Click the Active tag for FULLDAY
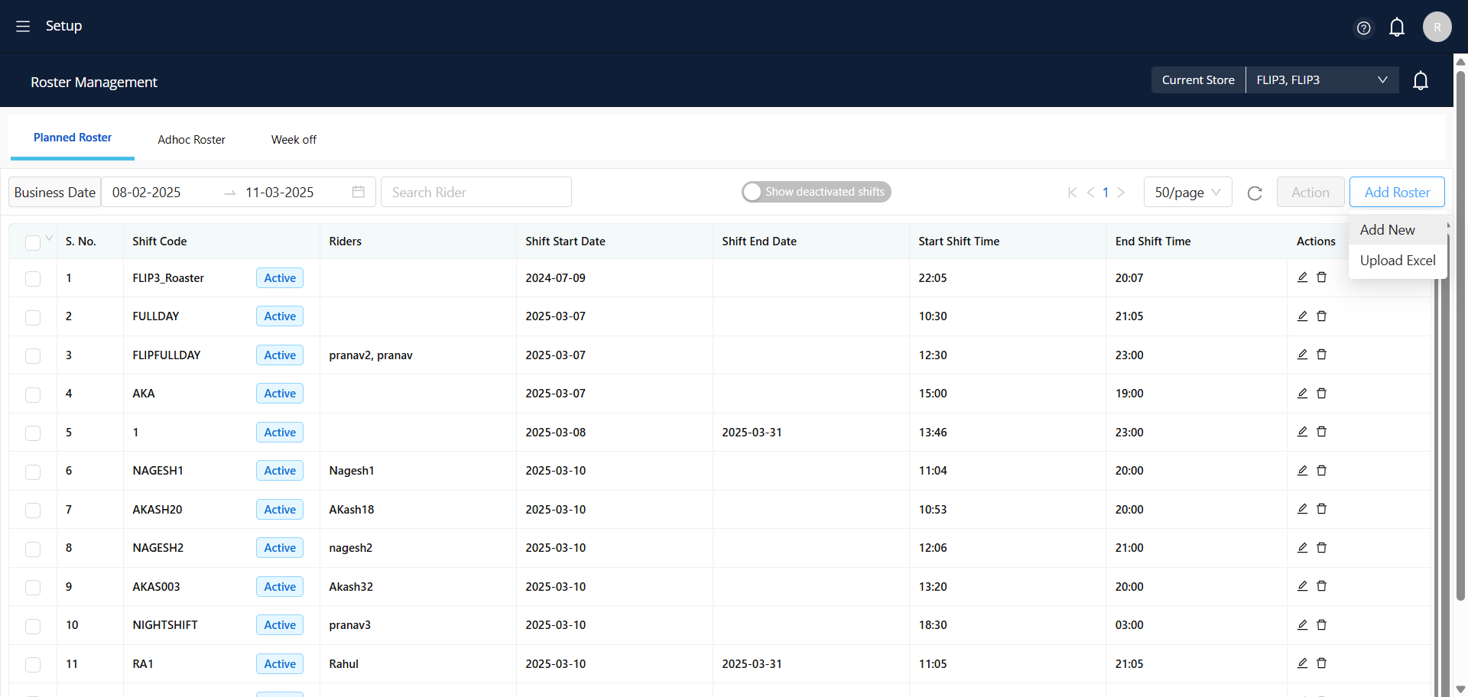1468x697 pixels. 280,316
